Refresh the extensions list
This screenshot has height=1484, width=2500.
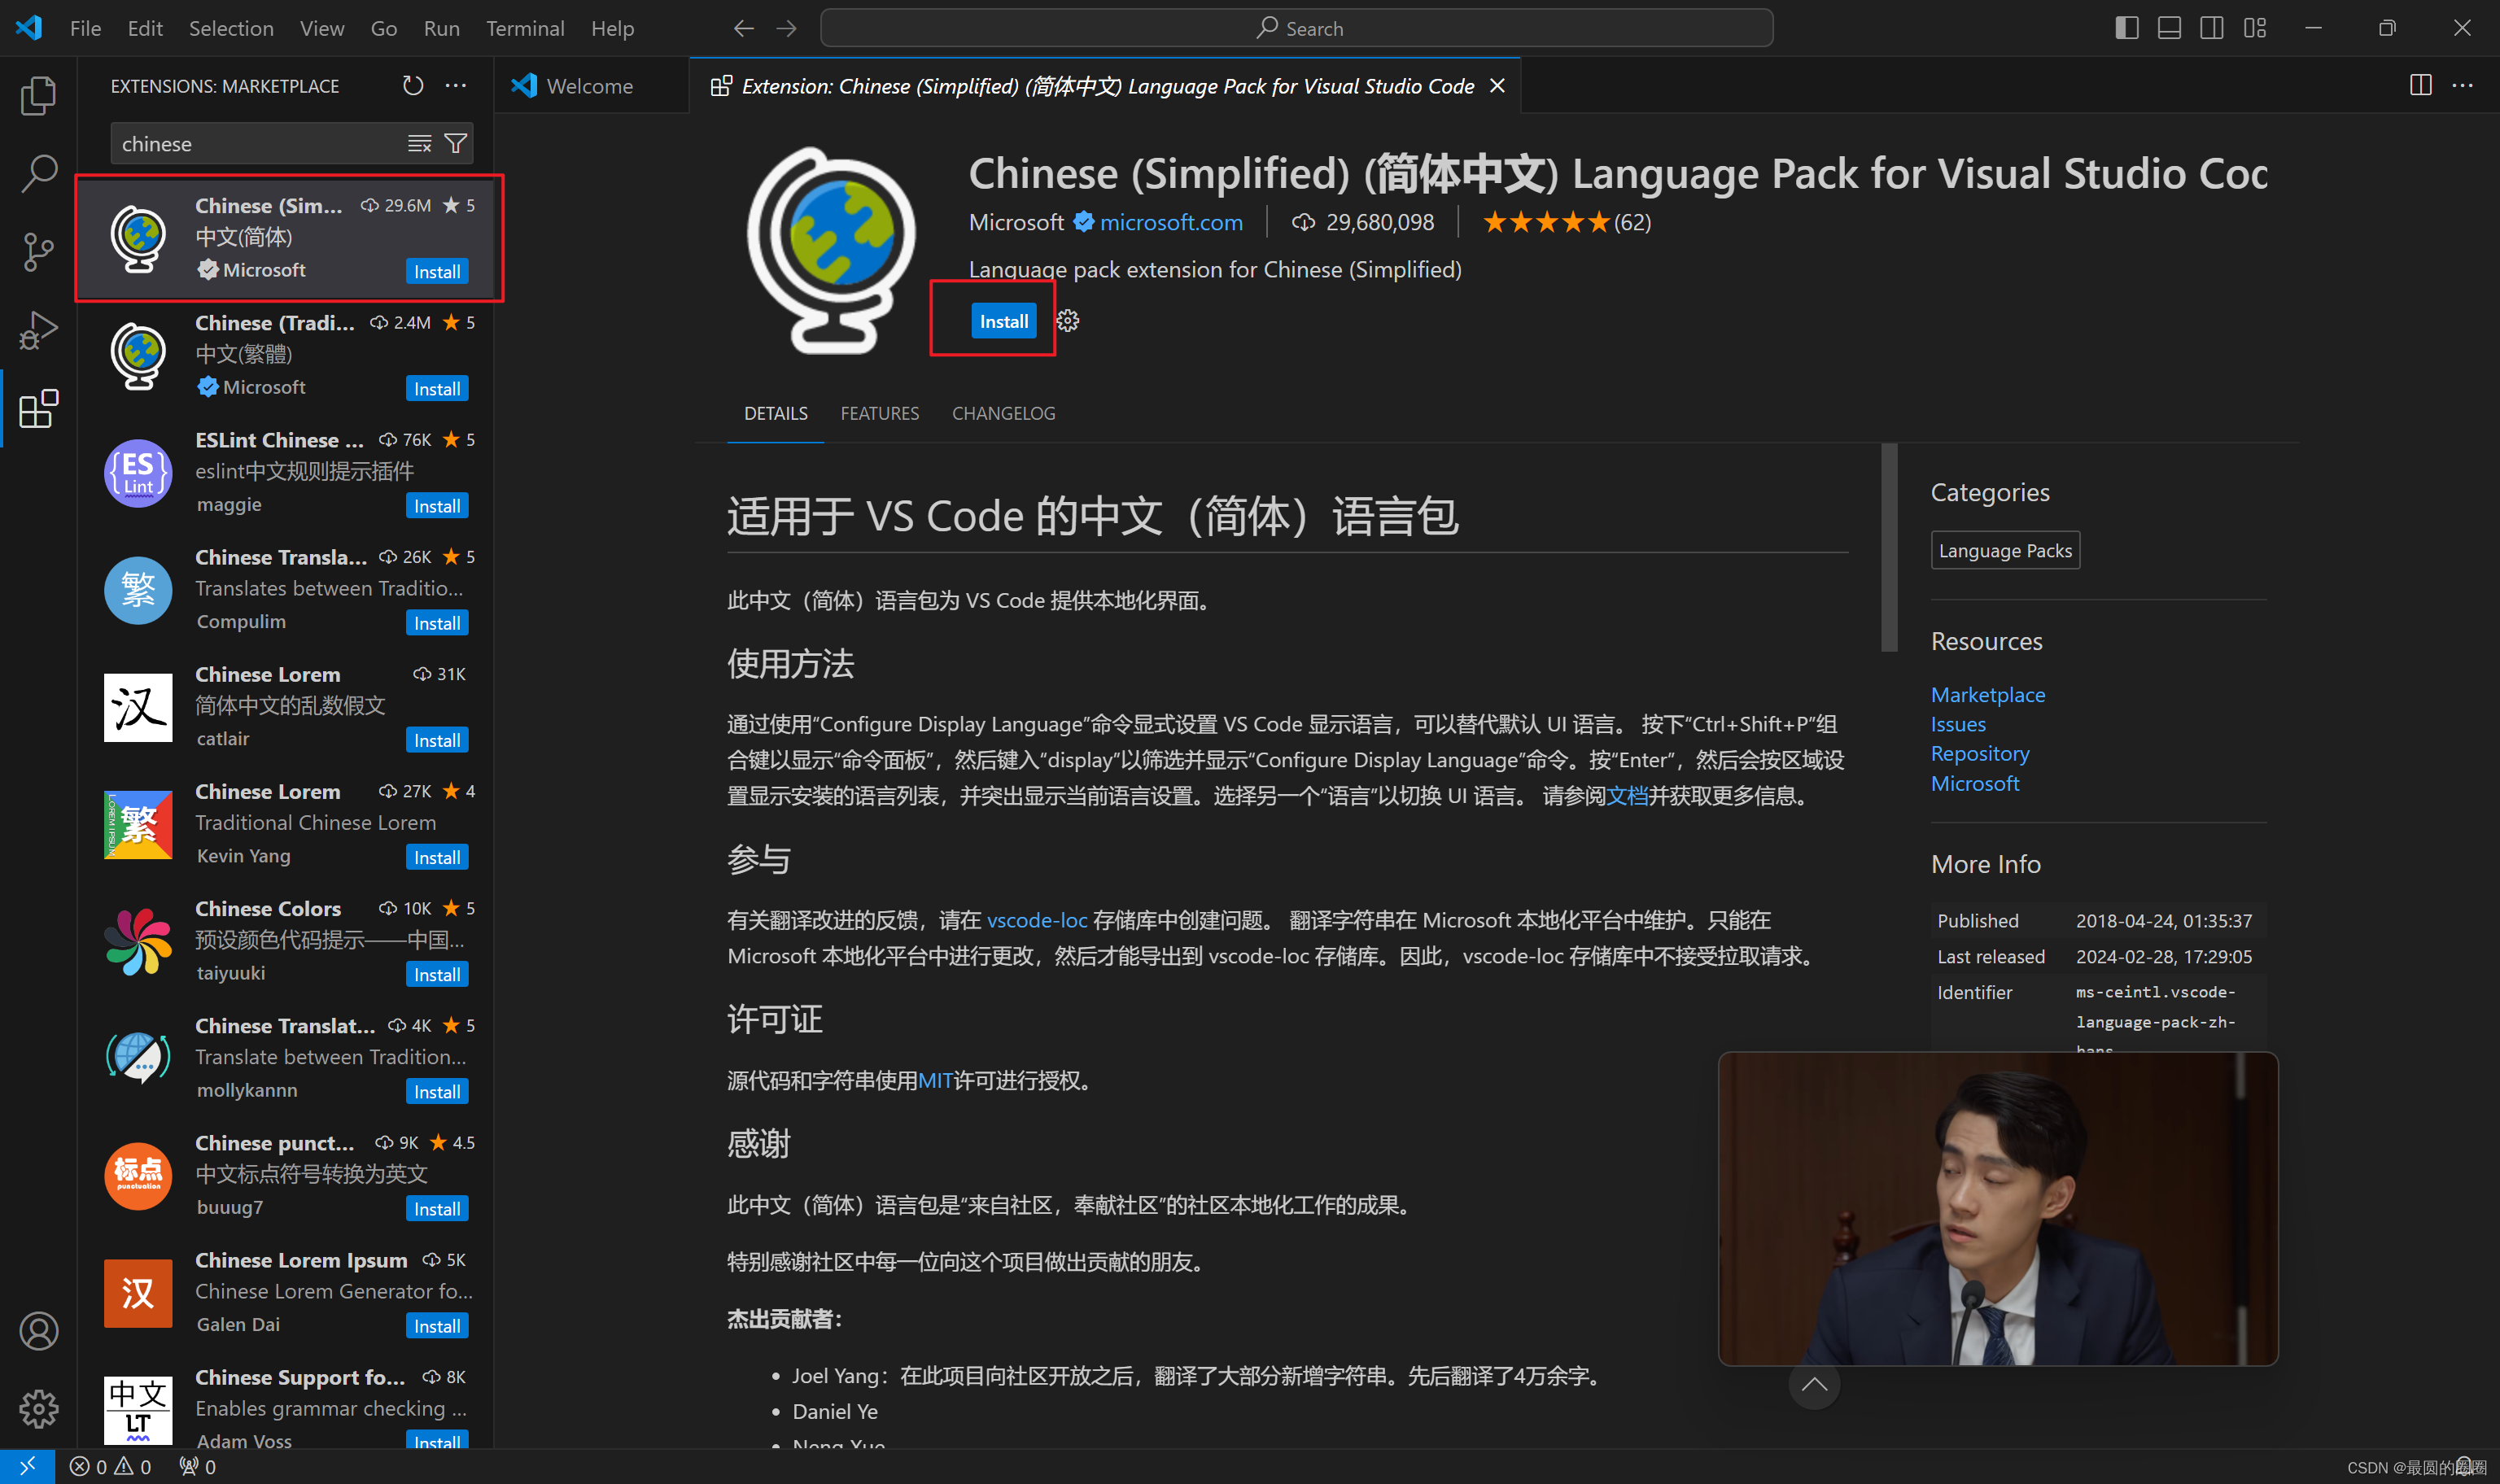point(412,85)
